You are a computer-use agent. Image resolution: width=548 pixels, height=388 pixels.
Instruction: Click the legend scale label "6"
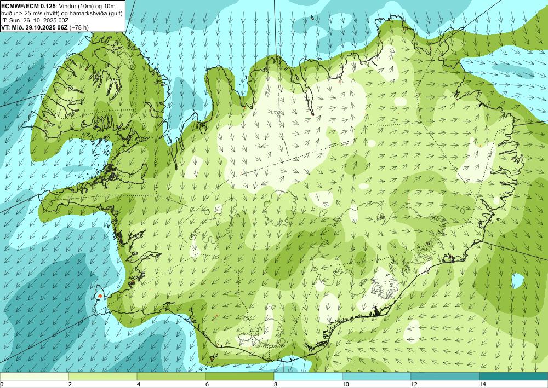coord(207,384)
